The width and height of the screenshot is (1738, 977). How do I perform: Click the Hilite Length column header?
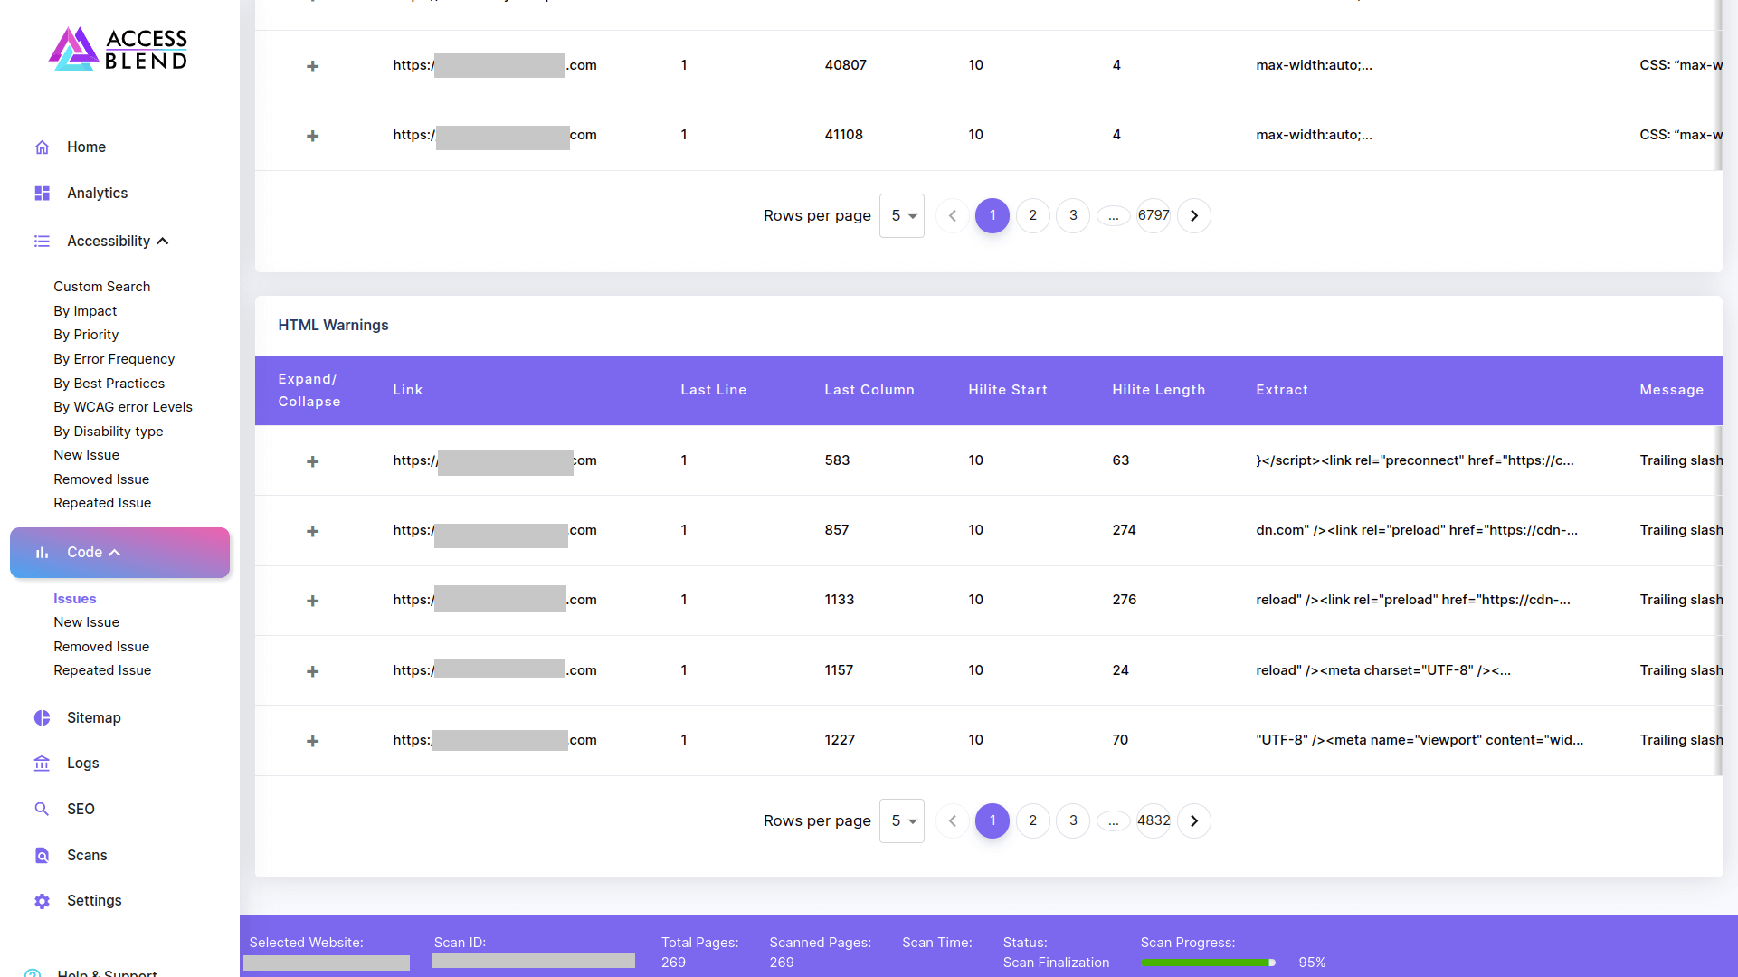pyautogui.click(x=1159, y=390)
